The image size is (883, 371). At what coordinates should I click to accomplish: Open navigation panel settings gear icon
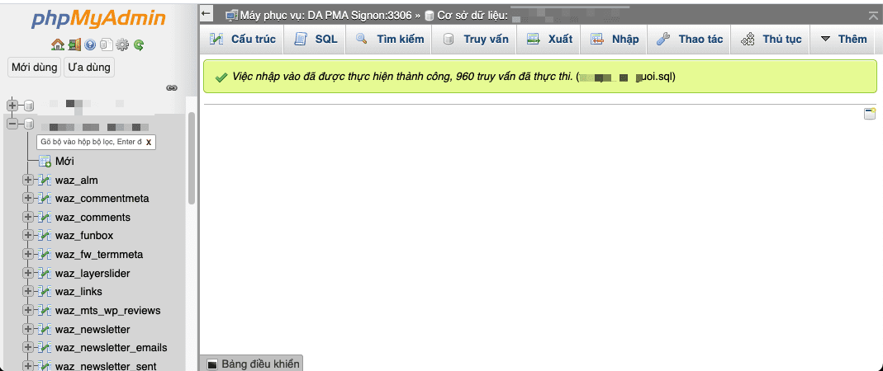pos(122,45)
